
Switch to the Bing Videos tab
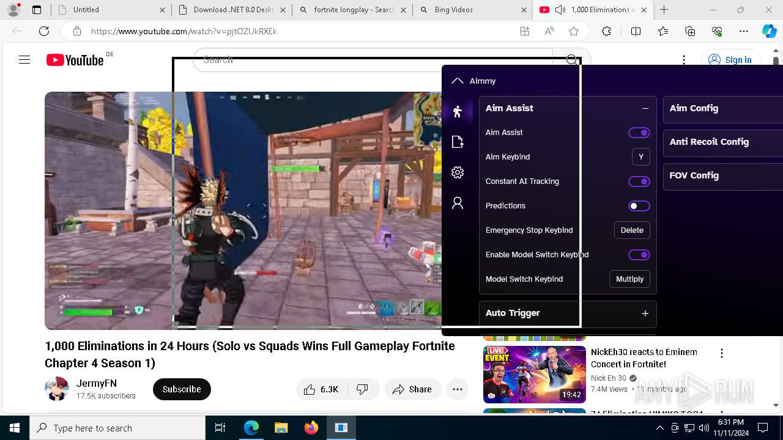(472, 10)
